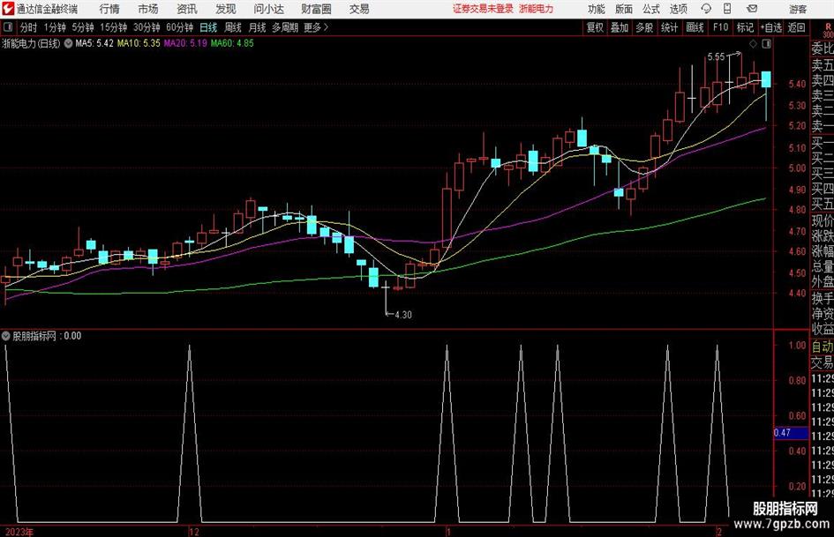Open the 公式 menu
This screenshot has width=834, height=537.
(x=651, y=9)
